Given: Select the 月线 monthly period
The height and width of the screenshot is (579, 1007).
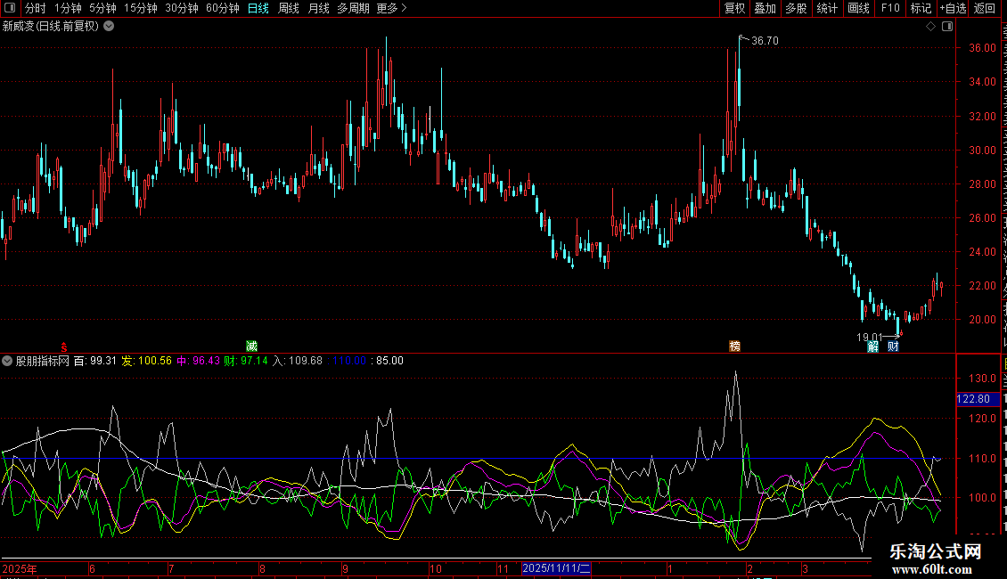Looking at the screenshot, I should point(318,8).
